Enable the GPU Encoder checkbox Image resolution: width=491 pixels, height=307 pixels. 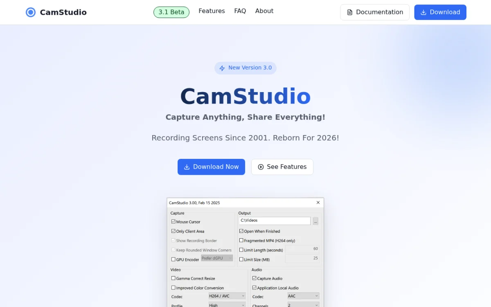pyautogui.click(x=173, y=259)
